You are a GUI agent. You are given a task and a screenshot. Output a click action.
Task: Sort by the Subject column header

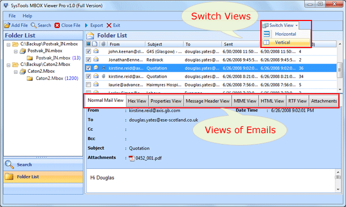point(164,44)
